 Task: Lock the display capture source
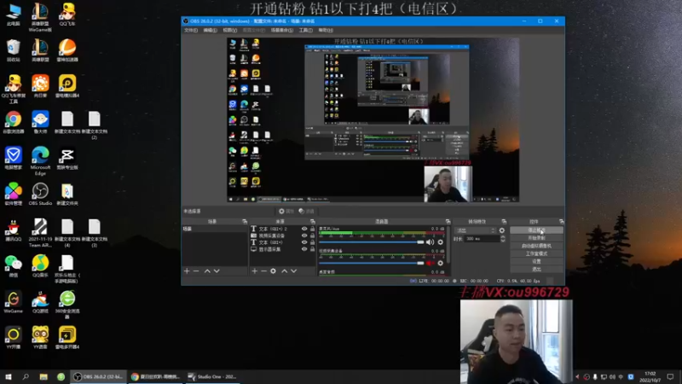pos(312,249)
